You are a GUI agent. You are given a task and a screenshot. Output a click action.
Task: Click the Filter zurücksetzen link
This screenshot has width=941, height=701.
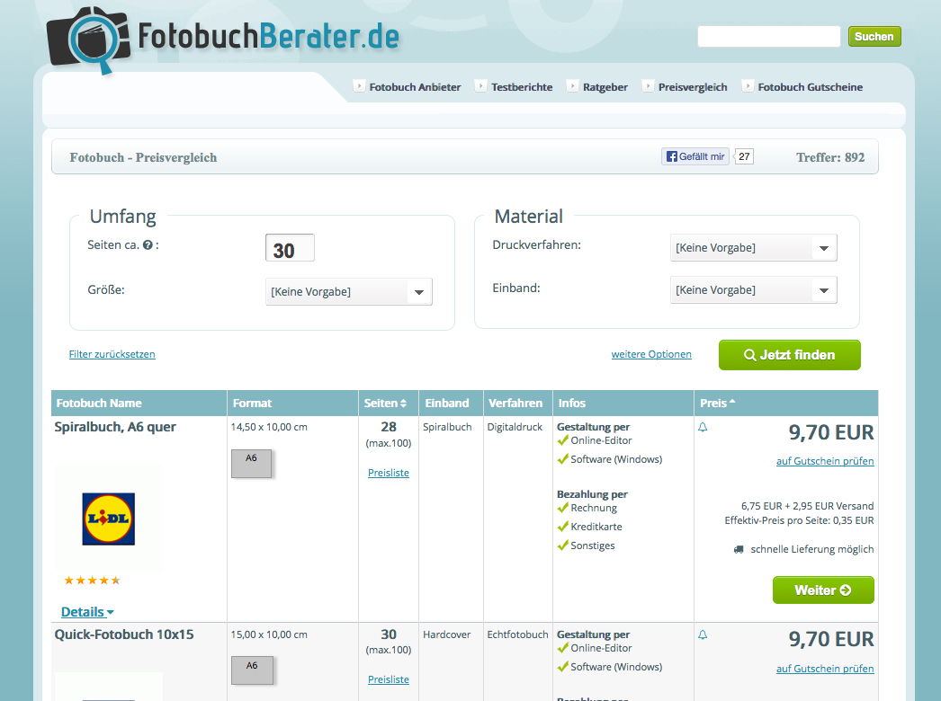(112, 354)
